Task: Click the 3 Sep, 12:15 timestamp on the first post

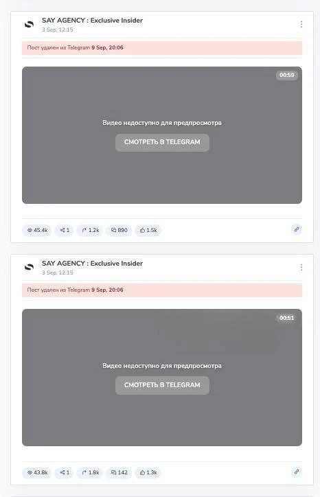Action: [58, 30]
